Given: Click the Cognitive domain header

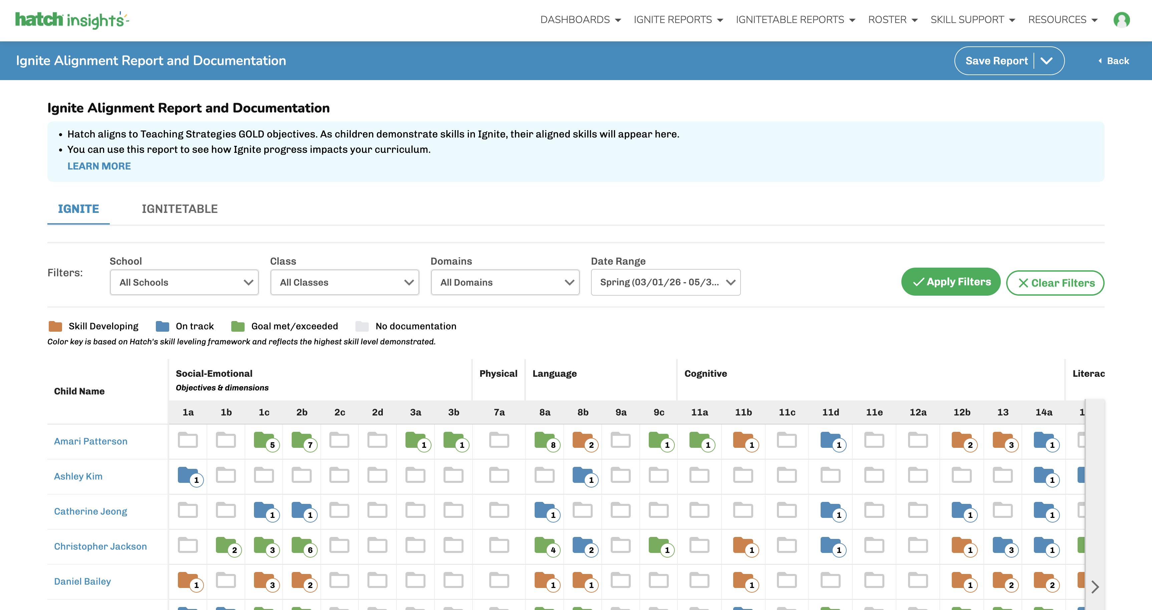Looking at the screenshot, I should tap(706, 373).
